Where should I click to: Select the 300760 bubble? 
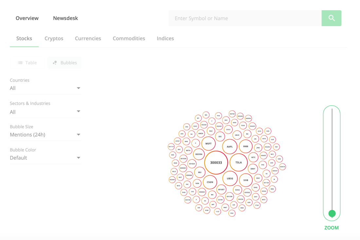(232, 114)
